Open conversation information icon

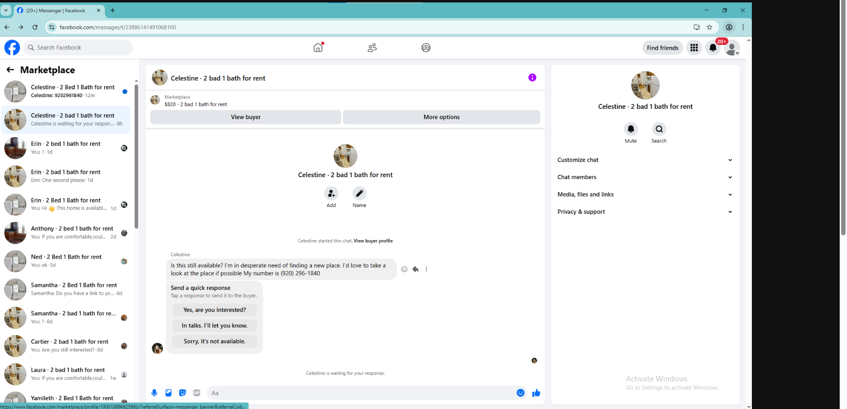pos(532,78)
